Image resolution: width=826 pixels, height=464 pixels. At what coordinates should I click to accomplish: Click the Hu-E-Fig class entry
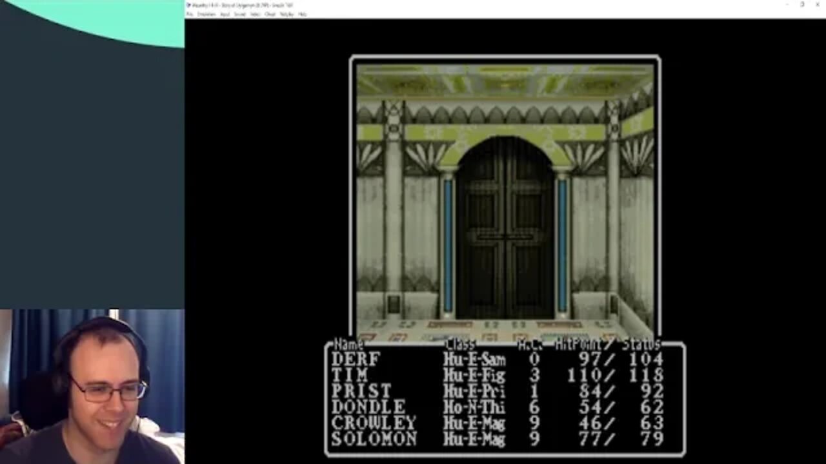pyautogui.click(x=474, y=376)
